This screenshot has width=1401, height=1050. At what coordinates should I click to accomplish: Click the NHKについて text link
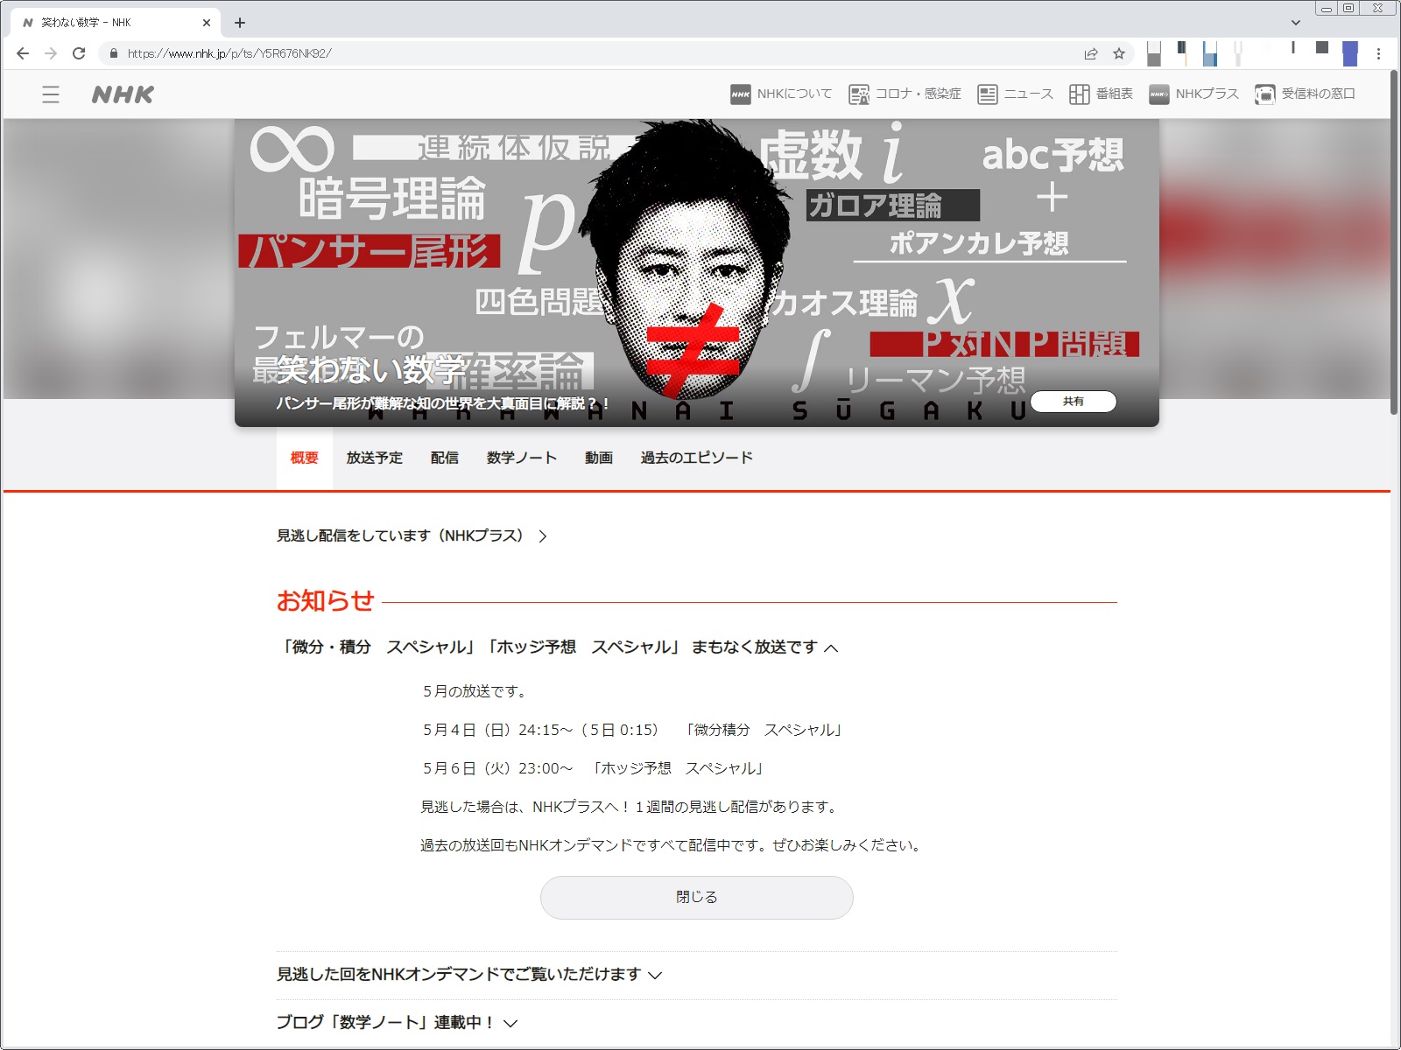795,94
